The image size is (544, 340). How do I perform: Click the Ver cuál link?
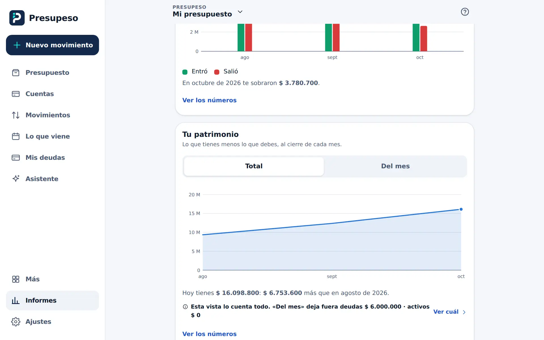(446, 312)
